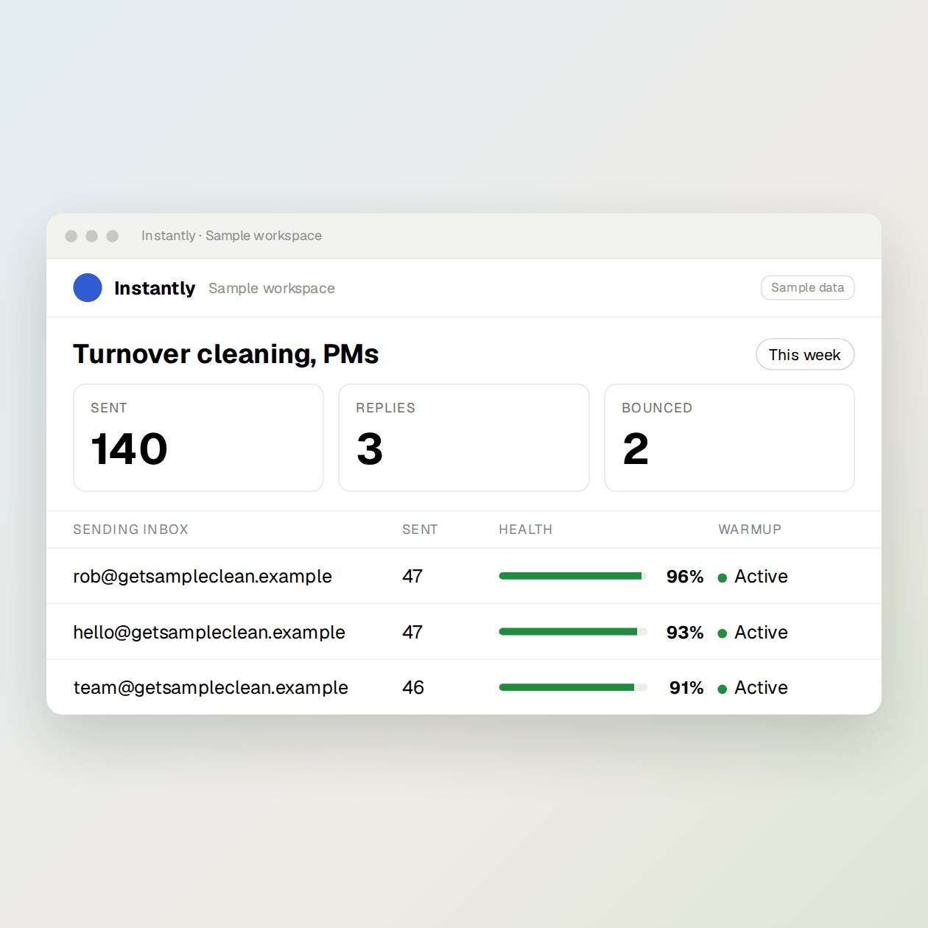Click the "96%" health value
The height and width of the screenshot is (928, 928).
685,577
